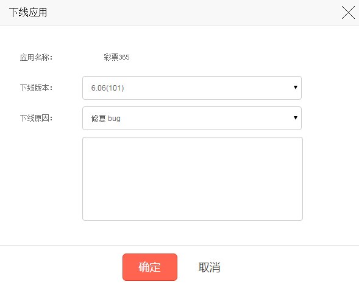The image size is (359, 290).
Task: Click the 取消 text link
Action: click(x=209, y=267)
